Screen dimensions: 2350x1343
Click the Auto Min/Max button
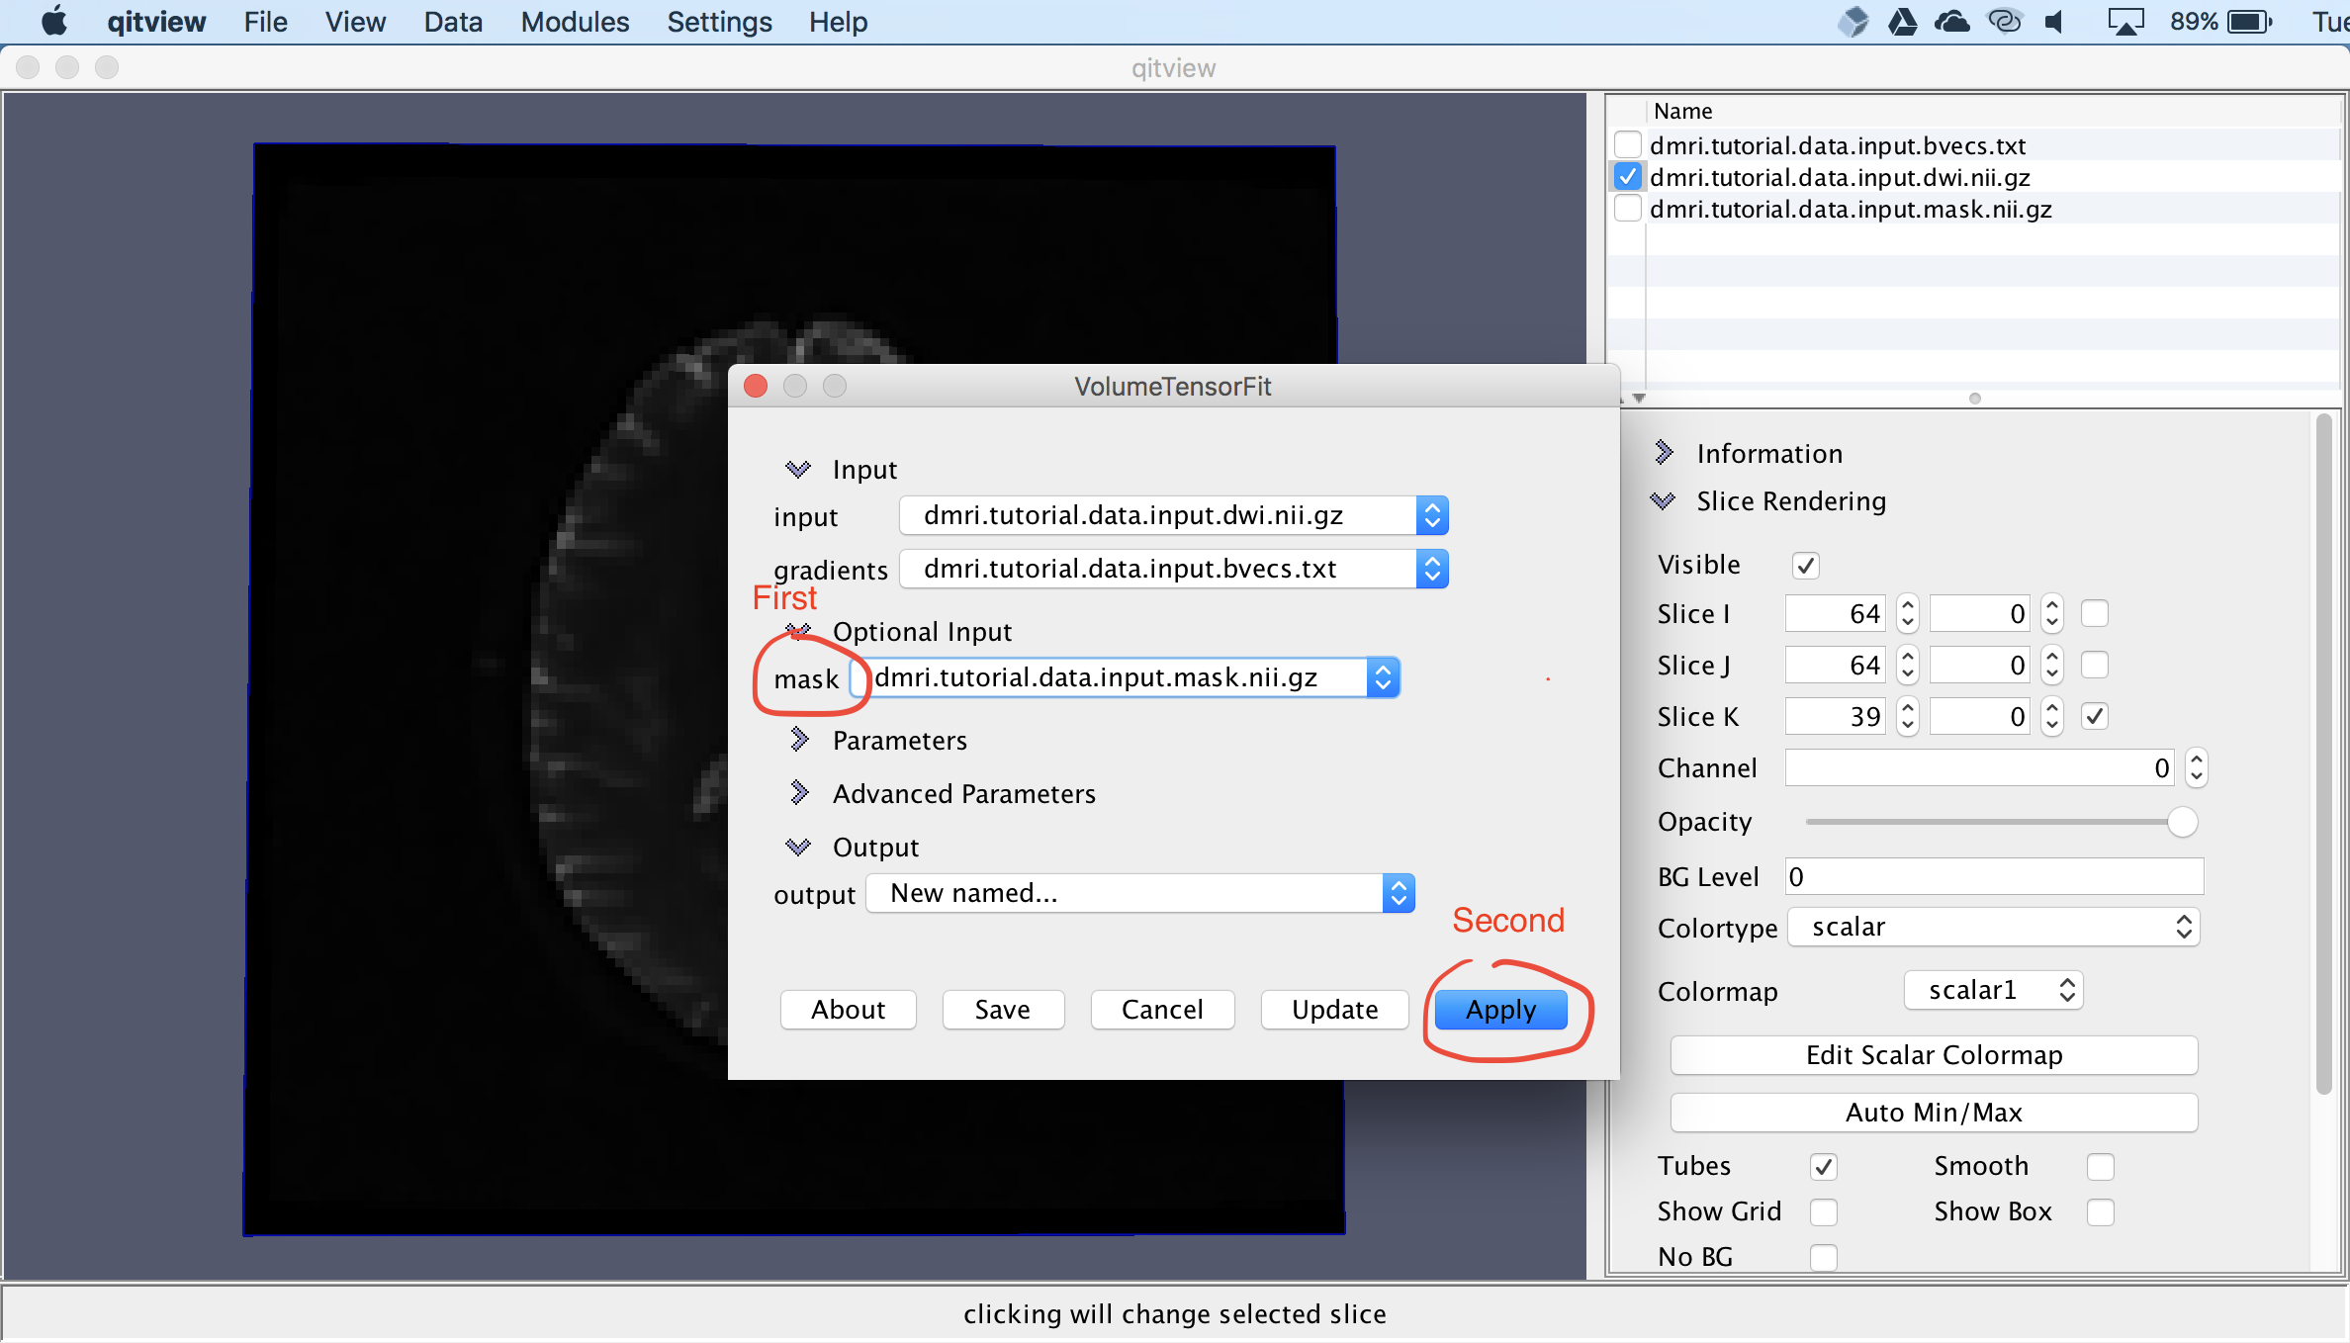point(1934,1113)
